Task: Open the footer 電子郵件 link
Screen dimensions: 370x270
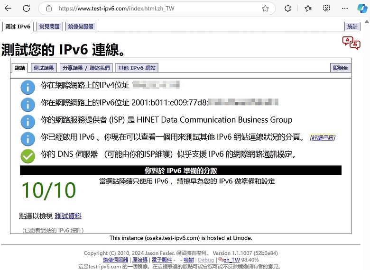Action: (x=162, y=260)
